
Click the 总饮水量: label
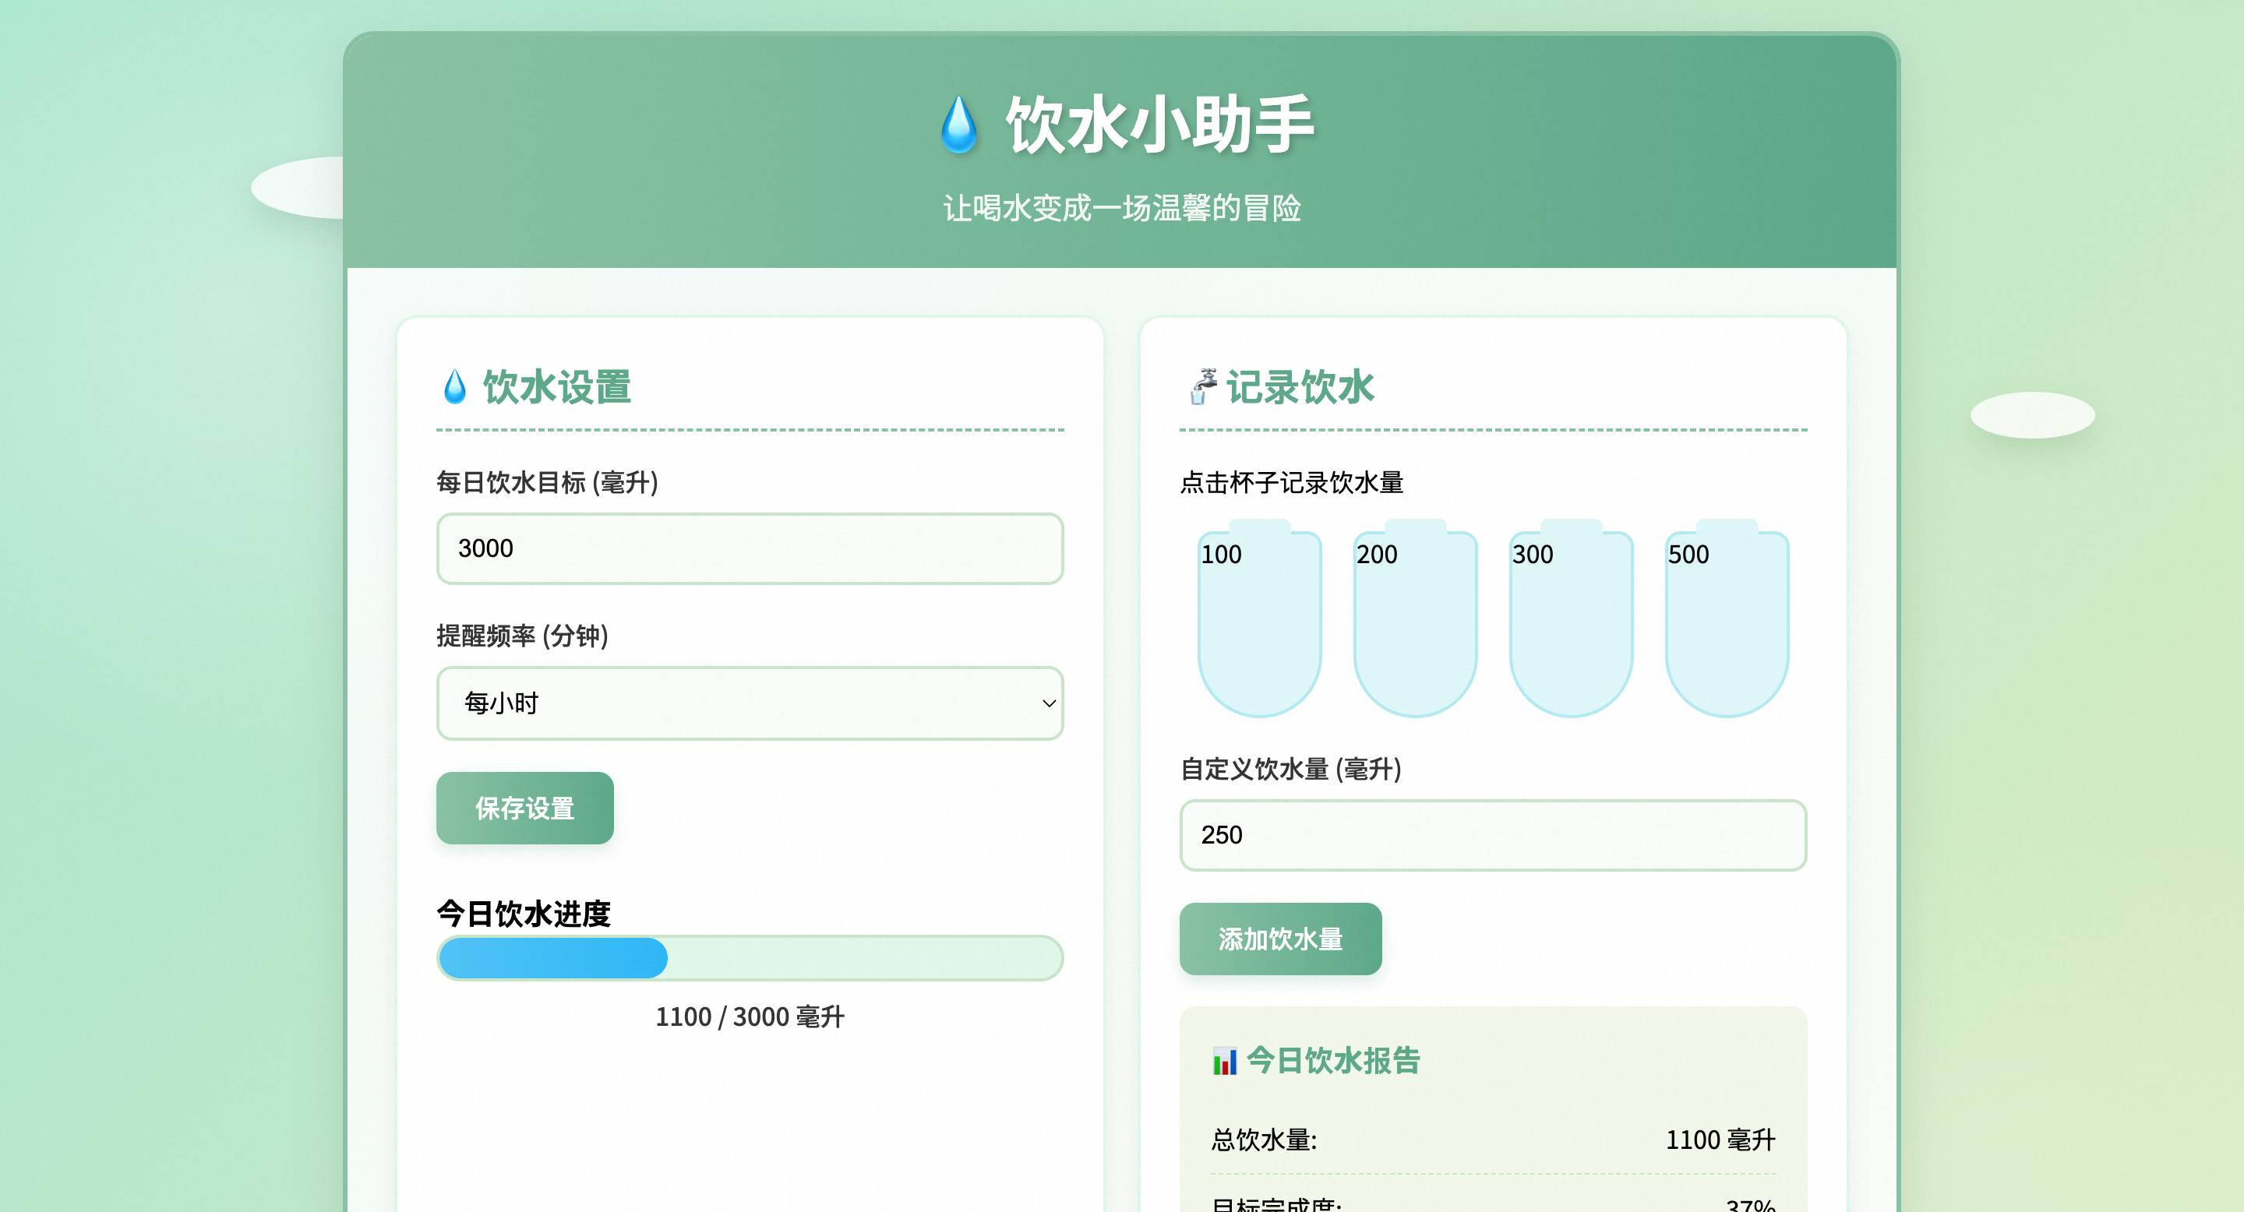(x=1264, y=1140)
